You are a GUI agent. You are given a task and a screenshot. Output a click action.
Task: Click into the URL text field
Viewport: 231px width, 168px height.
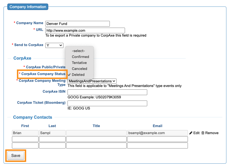pos(85,30)
